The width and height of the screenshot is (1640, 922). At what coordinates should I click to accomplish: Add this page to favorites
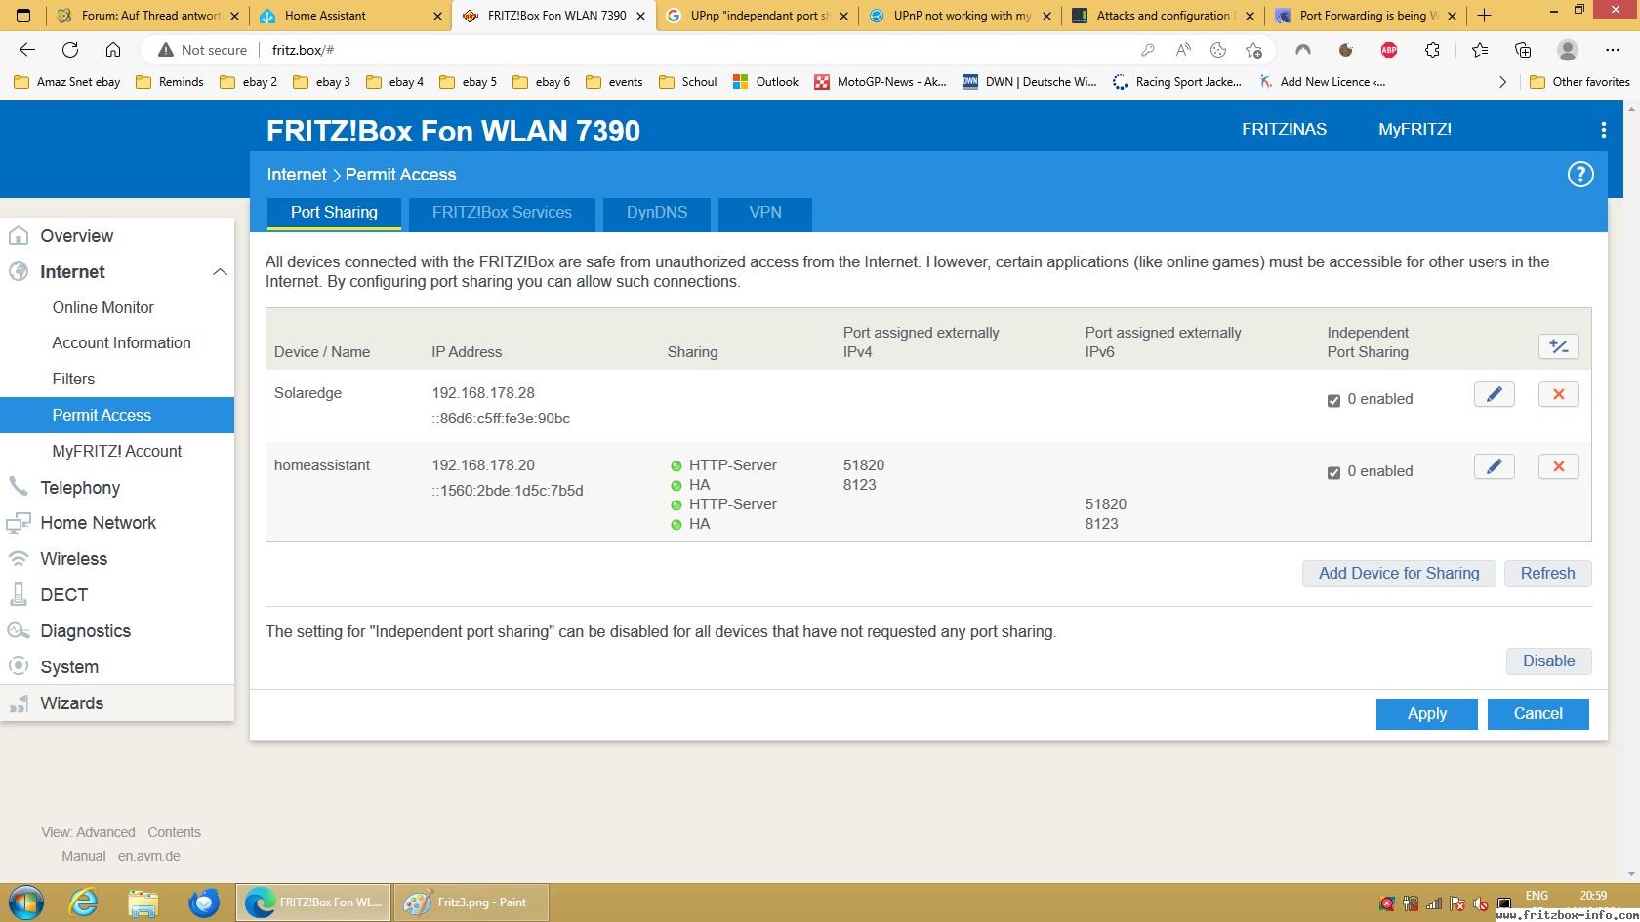point(1254,50)
